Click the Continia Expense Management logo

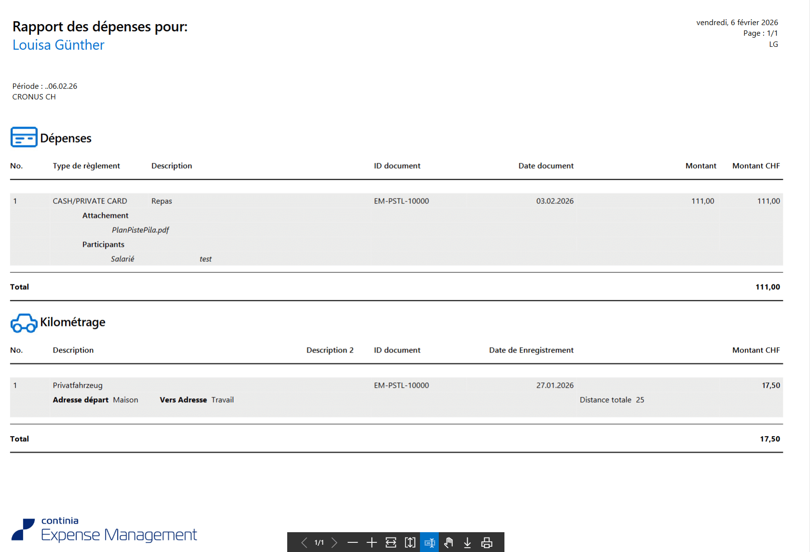(x=104, y=530)
